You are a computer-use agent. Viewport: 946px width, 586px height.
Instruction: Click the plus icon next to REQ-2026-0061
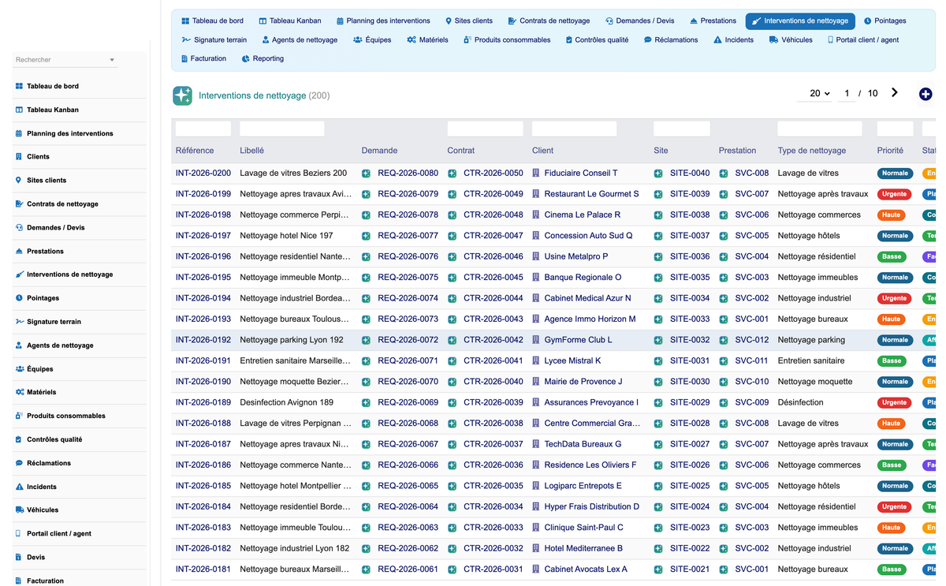[366, 569]
